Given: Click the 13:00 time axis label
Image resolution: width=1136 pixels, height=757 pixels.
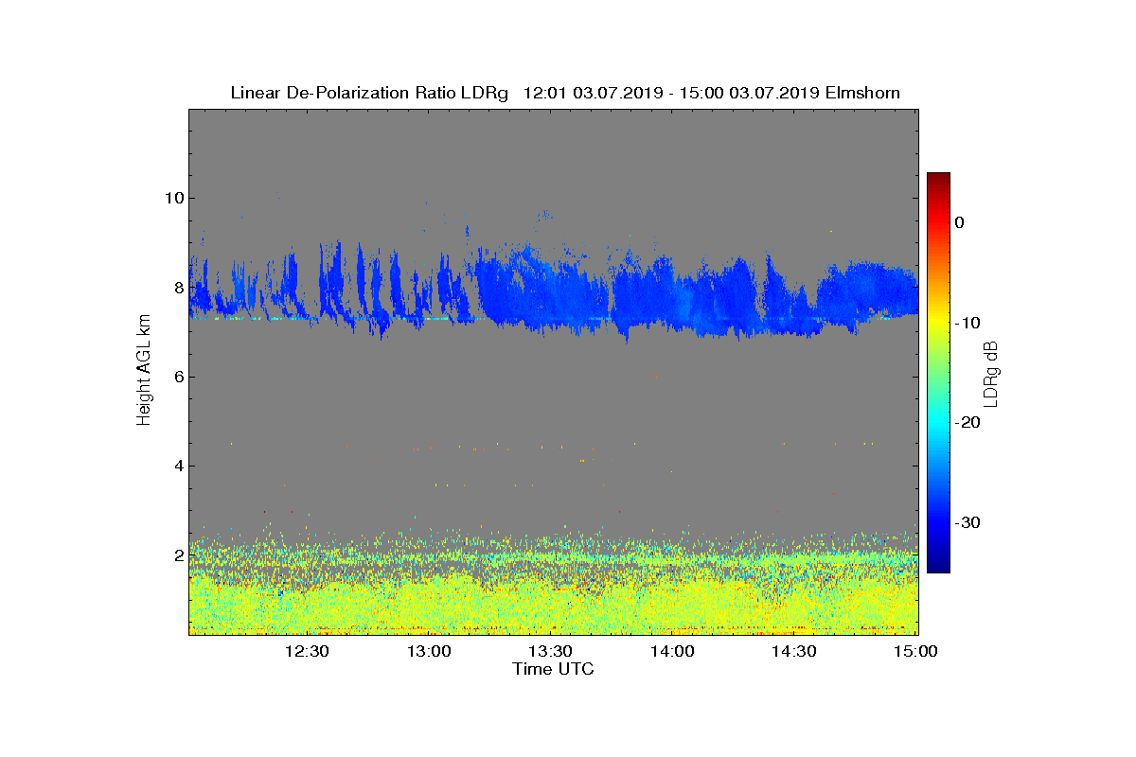Looking at the screenshot, I should [x=429, y=652].
